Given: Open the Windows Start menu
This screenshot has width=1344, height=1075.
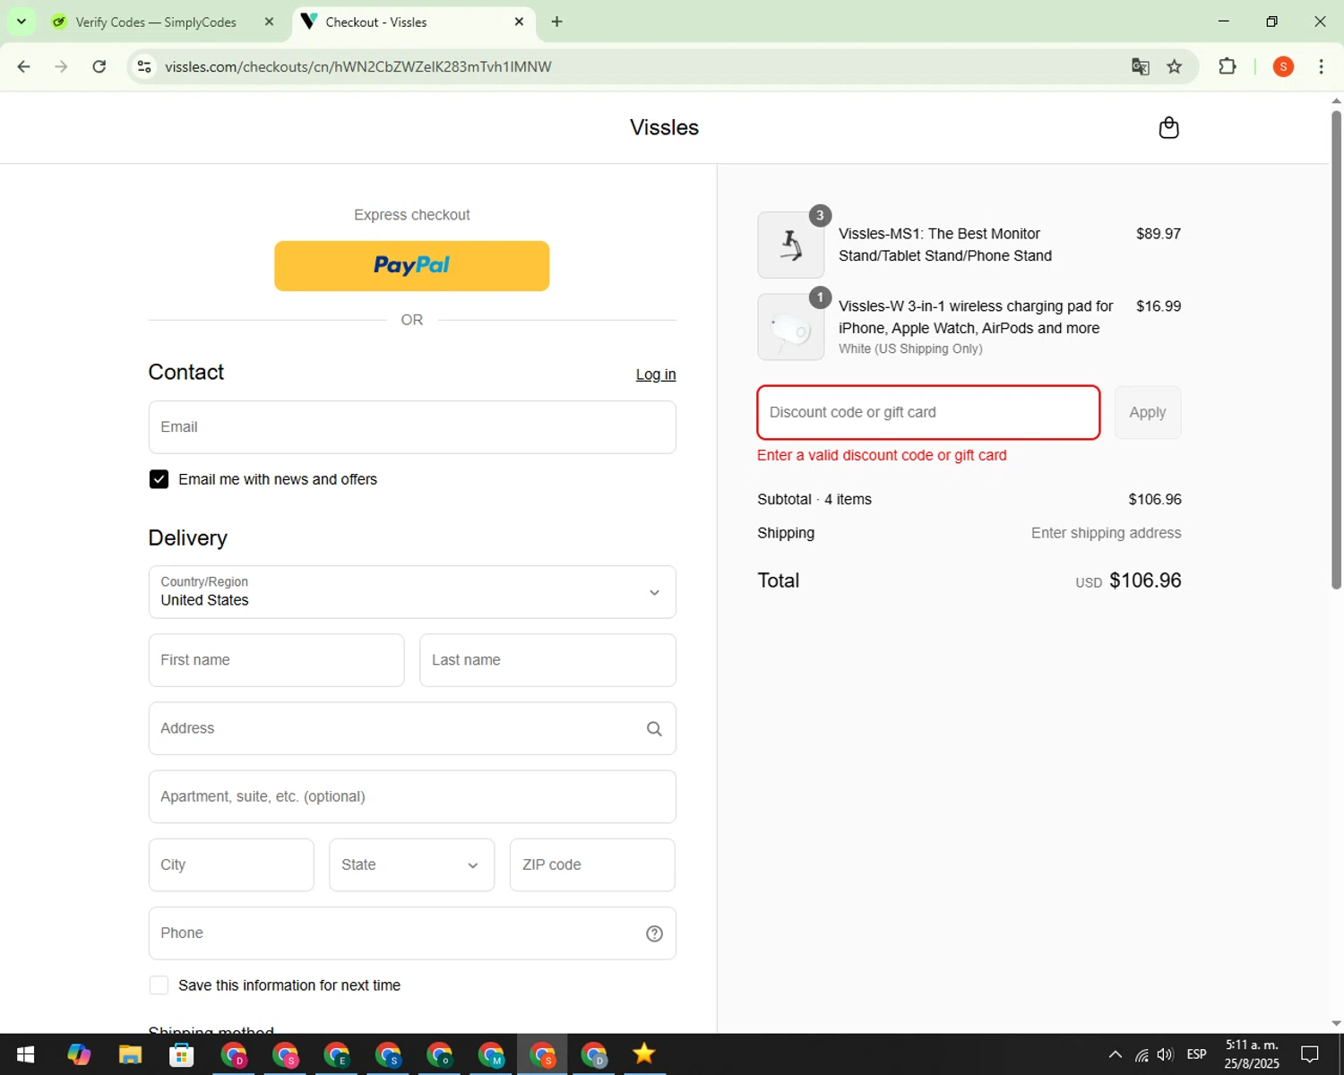Looking at the screenshot, I should click(25, 1054).
